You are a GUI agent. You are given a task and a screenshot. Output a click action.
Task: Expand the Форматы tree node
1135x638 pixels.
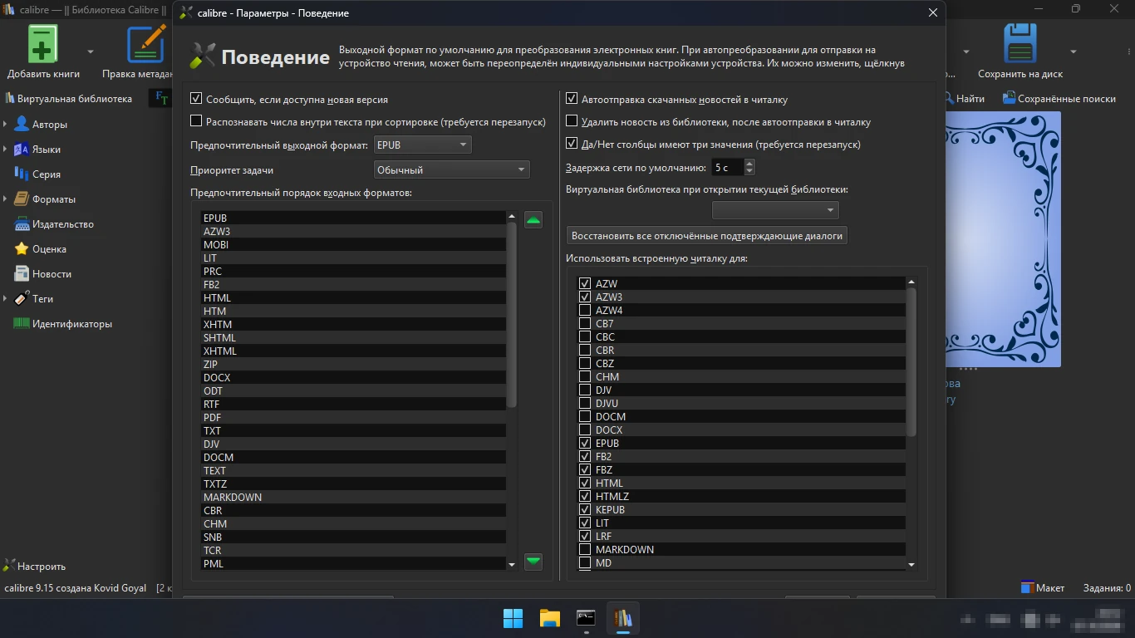tap(6, 199)
